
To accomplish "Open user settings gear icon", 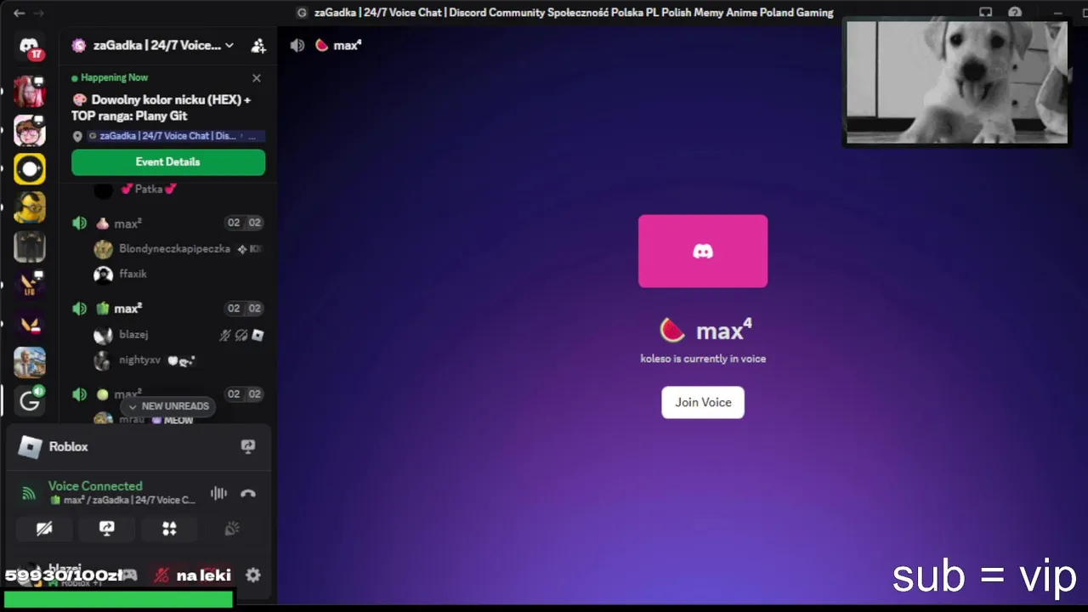I will [x=253, y=575].
